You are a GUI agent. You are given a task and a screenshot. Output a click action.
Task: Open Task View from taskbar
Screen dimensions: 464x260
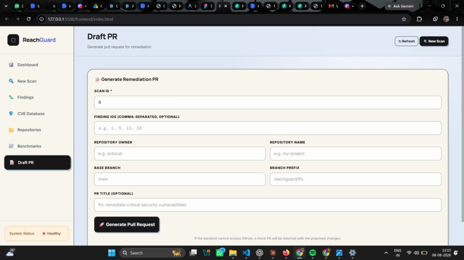pos(193,253)
